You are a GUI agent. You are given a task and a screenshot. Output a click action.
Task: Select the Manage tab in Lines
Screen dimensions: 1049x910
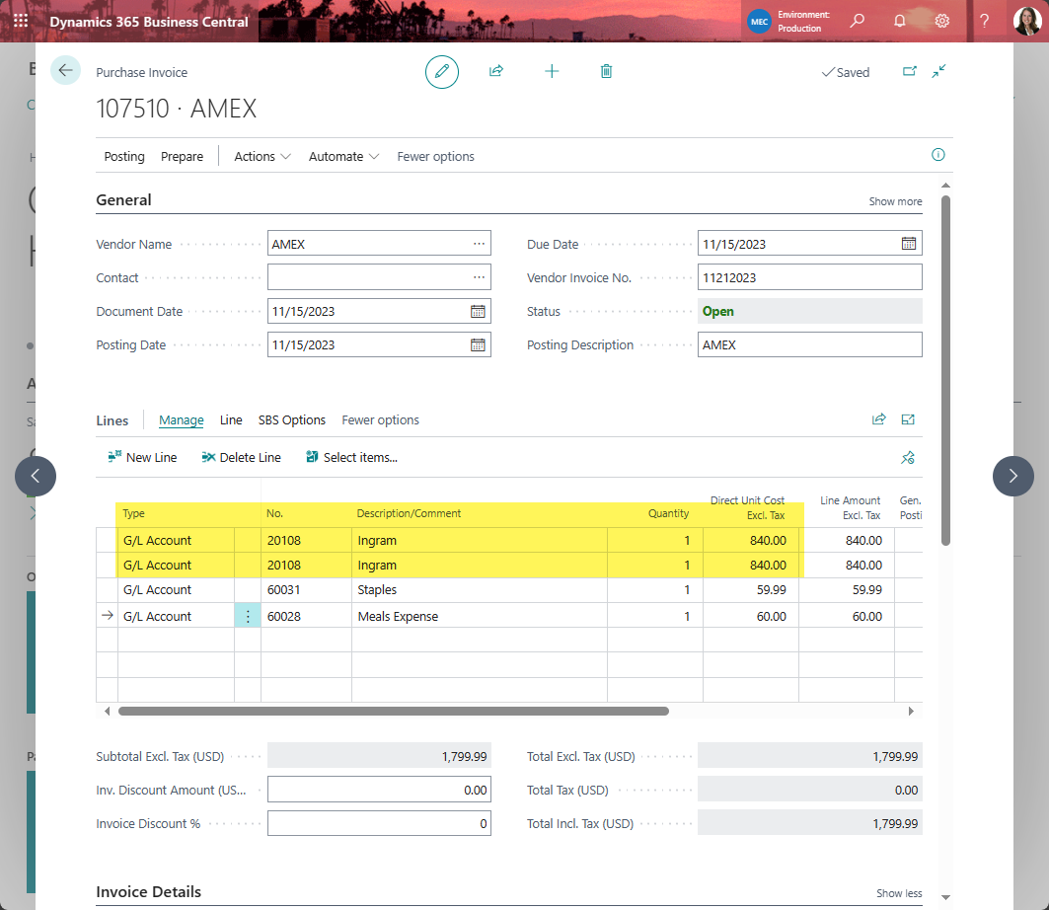click(182, 420)
